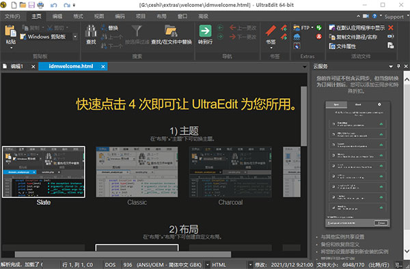Image resolution: width=410 pixels, height=269 pixels.
Task: Open the 书签 dropdown arrow
Action: point(271,48)
